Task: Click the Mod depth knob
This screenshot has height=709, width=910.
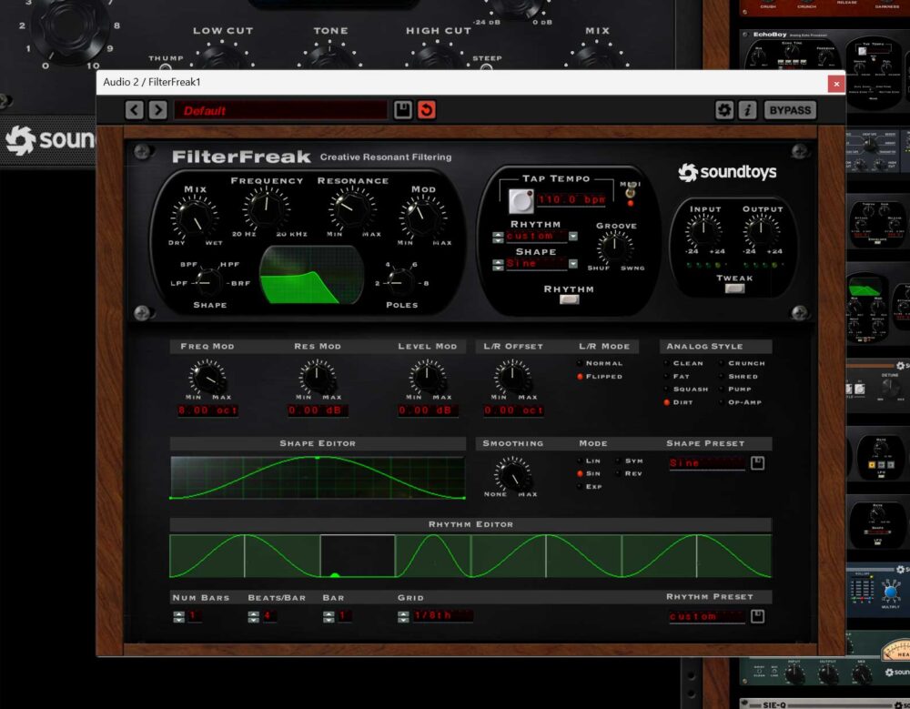Action: pyautogui.click(x=423, y=218)
